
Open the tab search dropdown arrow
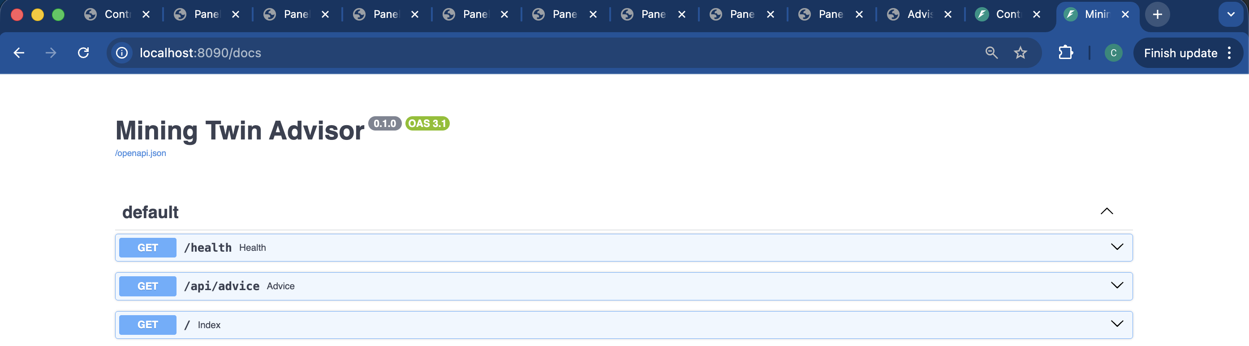[x=1231, y=14]
